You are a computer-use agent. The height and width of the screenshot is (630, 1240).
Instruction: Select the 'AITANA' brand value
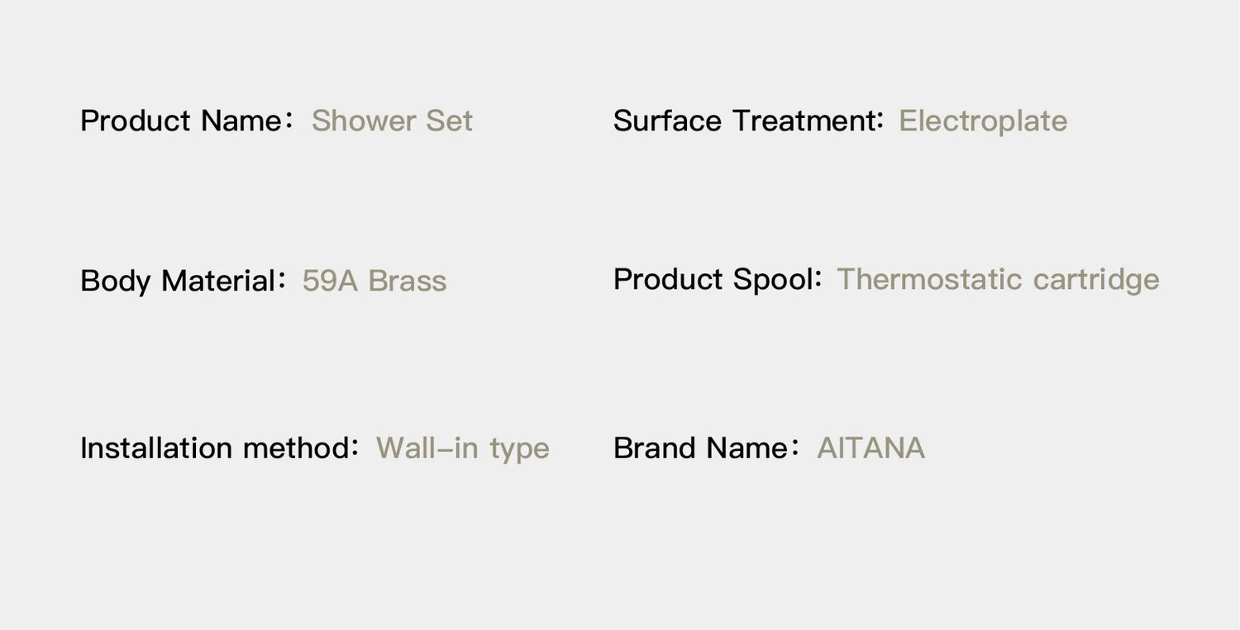coord(870,448)
